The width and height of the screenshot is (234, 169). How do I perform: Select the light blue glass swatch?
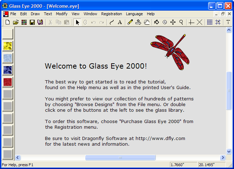click(7, 58)
